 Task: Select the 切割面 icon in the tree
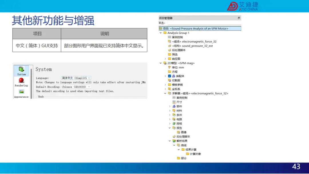point(169,80)
